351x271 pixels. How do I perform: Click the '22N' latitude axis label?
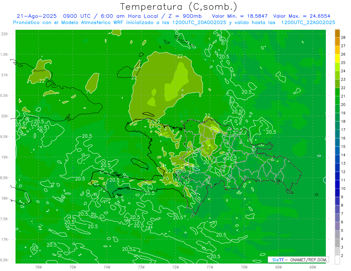coord(4,34)
